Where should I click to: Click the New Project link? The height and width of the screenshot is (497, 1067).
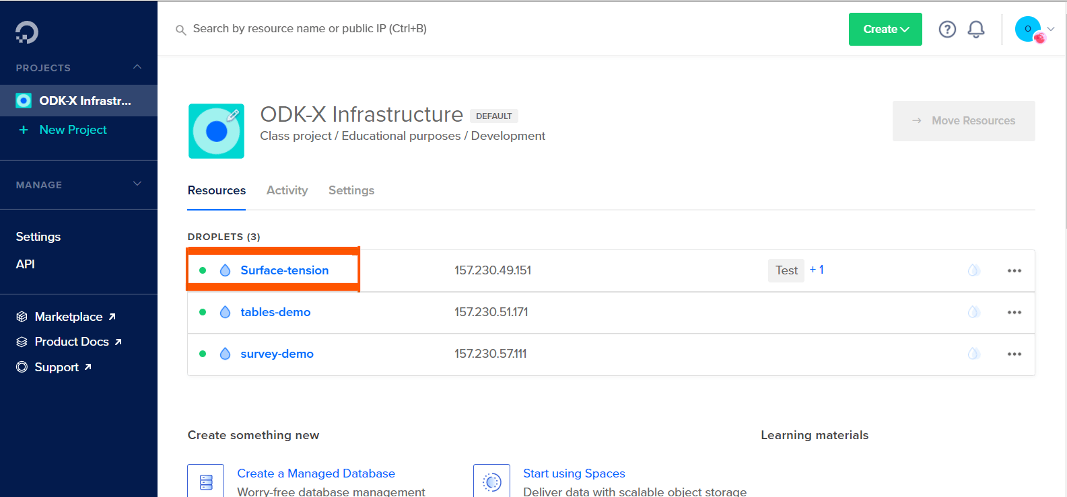[x=73, y=130]
